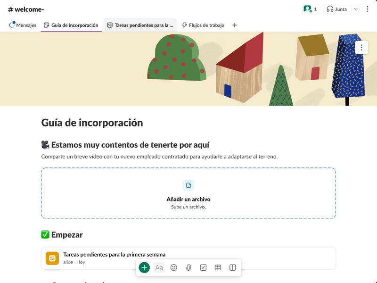Click the Guía de incorporación title heading

coord(92,123)
